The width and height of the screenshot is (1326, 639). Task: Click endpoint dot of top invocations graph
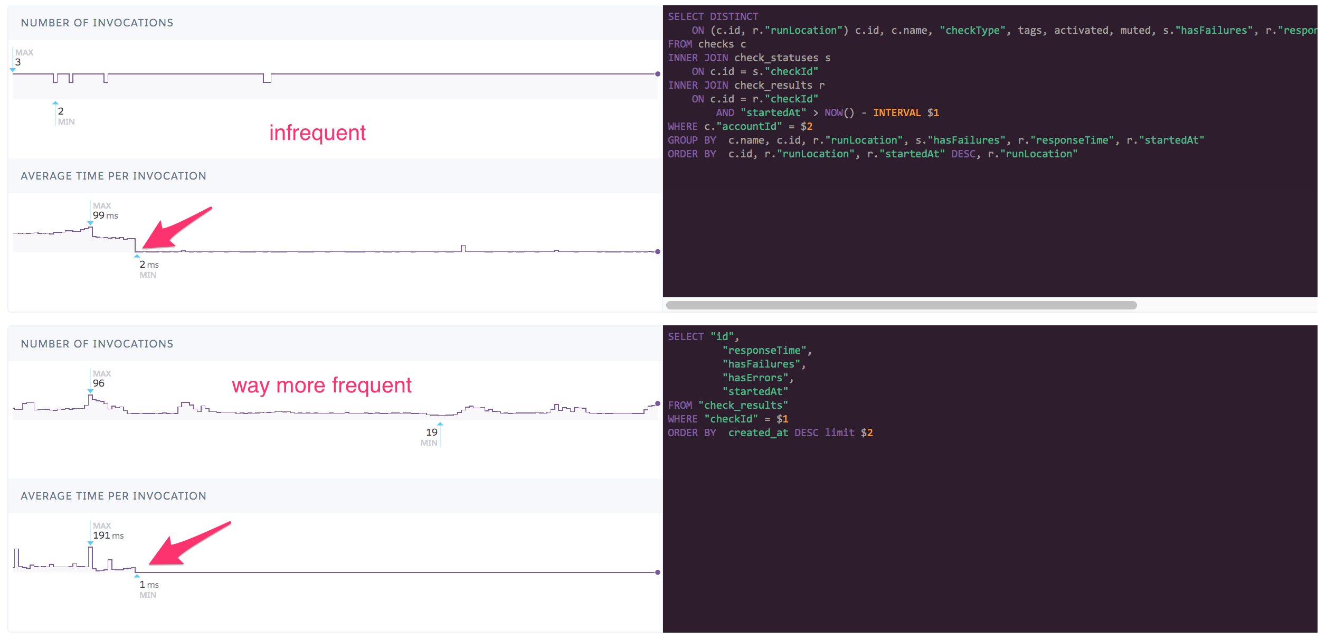pos(657,74)
